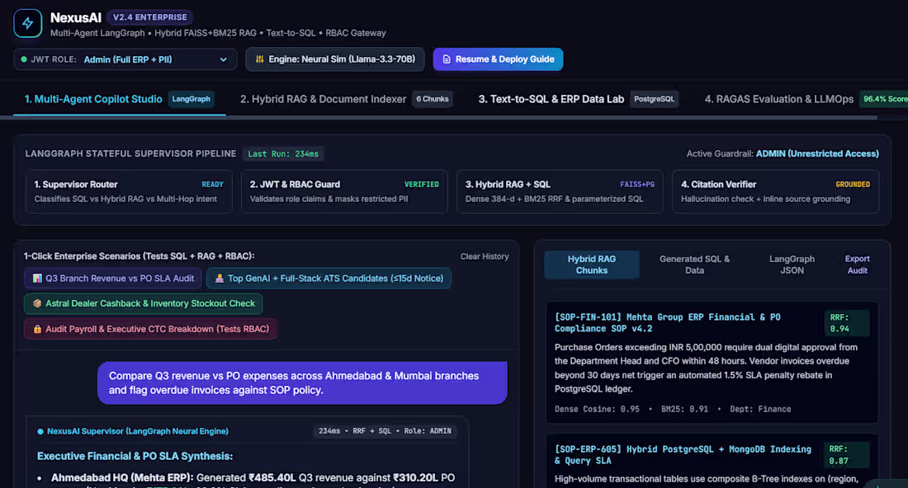908x488 pixels.
Task: Click Executive Financial & PO SLA Synthesis heading
Action: click(135, 456)
